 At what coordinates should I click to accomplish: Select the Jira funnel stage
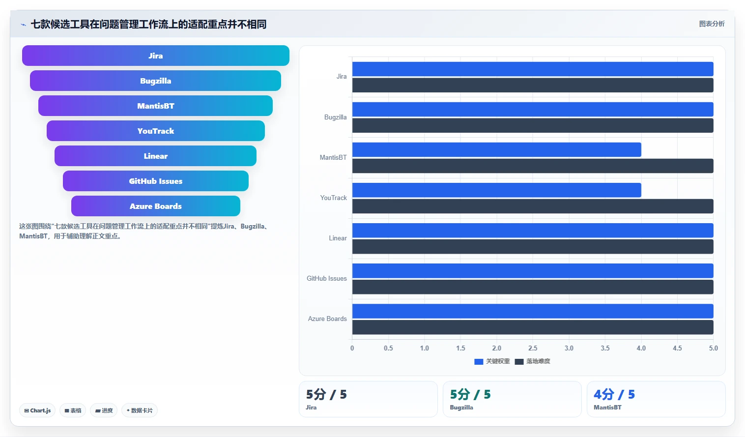[x=156, y=56]
